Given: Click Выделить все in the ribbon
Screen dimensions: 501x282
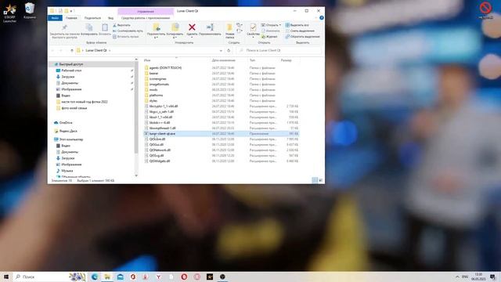Looking at the screenshot, I should (x=297, y=25).
